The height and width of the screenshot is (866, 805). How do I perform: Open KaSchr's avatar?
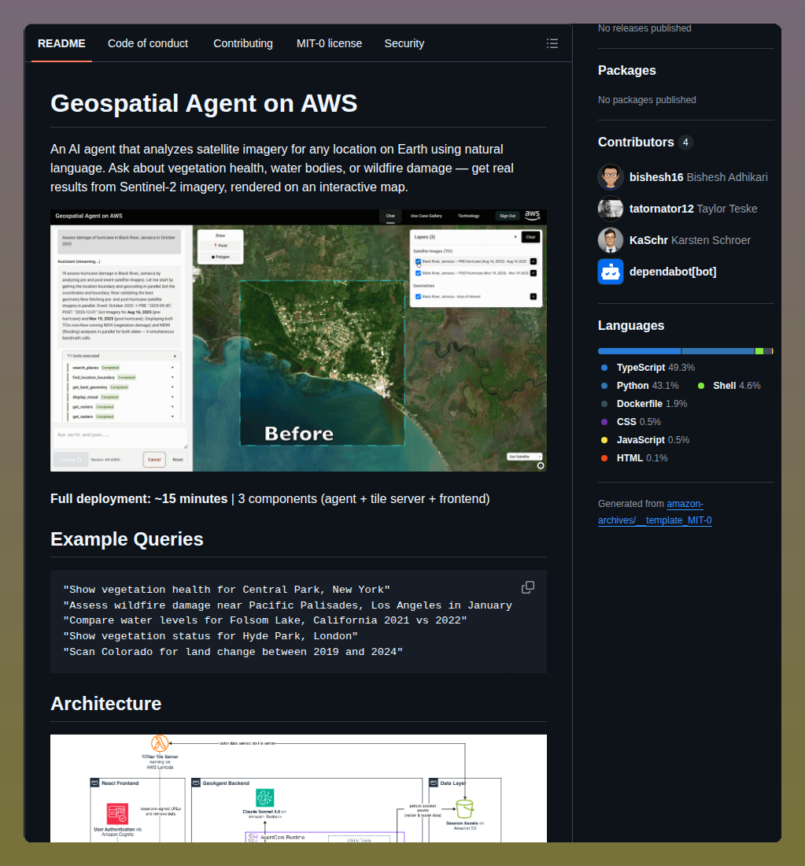(x=611, y=240)
